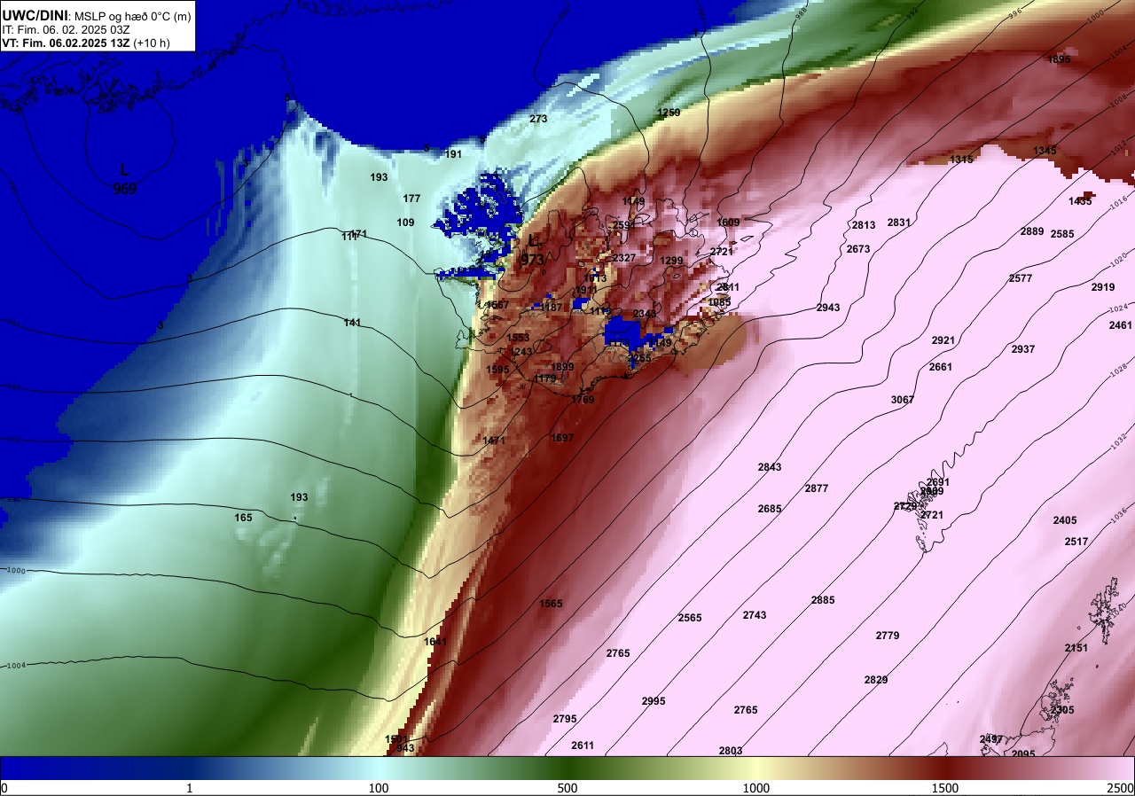1135x796 pixels.
Task: Select the map value 2843
Action: (770, 467)
